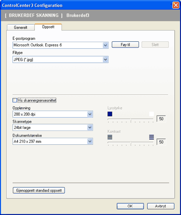Click the high contrast lines icon
This screenshot has height=215, width=181.
coord(151,137)
